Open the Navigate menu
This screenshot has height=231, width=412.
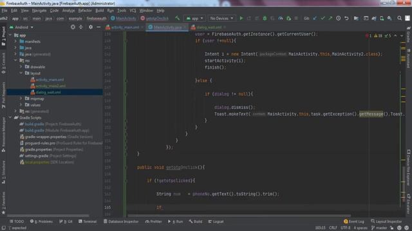tap(39, 10)
